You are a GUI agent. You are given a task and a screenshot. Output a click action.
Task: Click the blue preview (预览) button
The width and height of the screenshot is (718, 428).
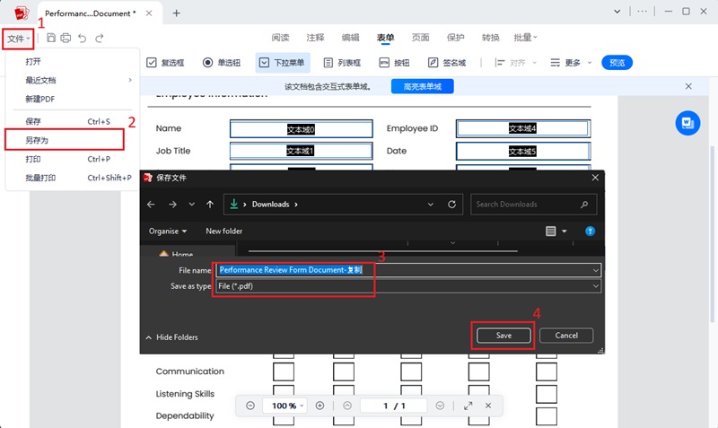(617, 63)
